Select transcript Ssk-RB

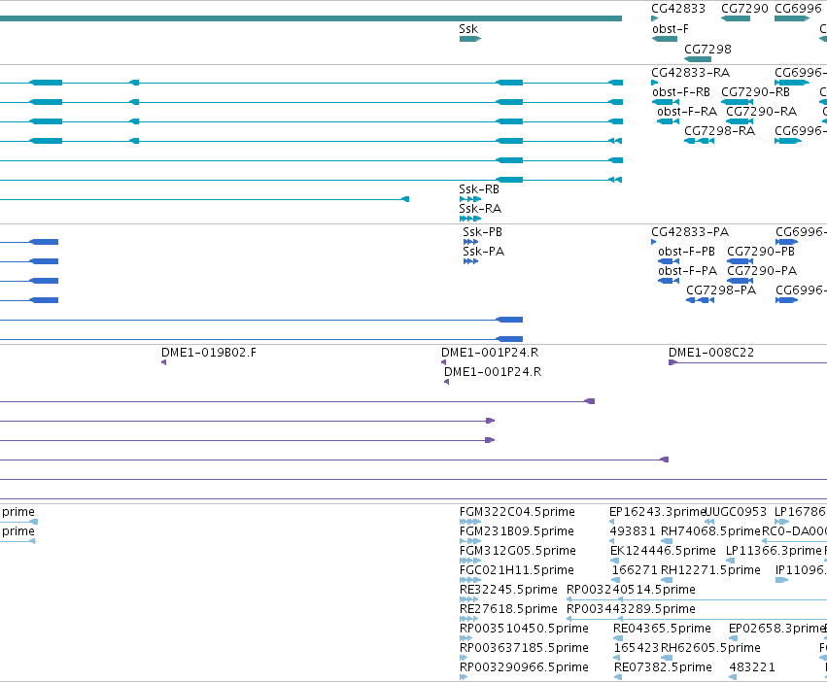point(479,189)
